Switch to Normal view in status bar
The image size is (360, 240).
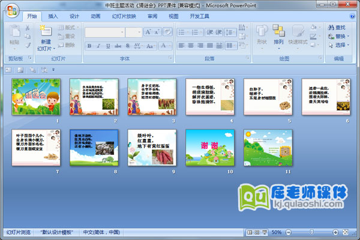(250, 232)
